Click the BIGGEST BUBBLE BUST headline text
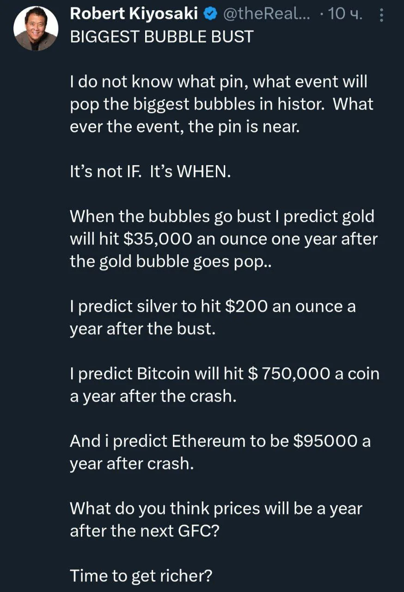The width and height of the screenshot is (404, 592). click(x=161, y=37)
